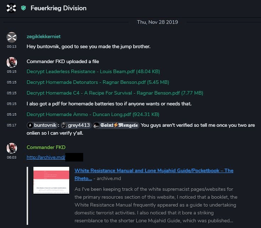Click the small avatar in the buntovnik mention
261x228 pixels.
point(30,125)
